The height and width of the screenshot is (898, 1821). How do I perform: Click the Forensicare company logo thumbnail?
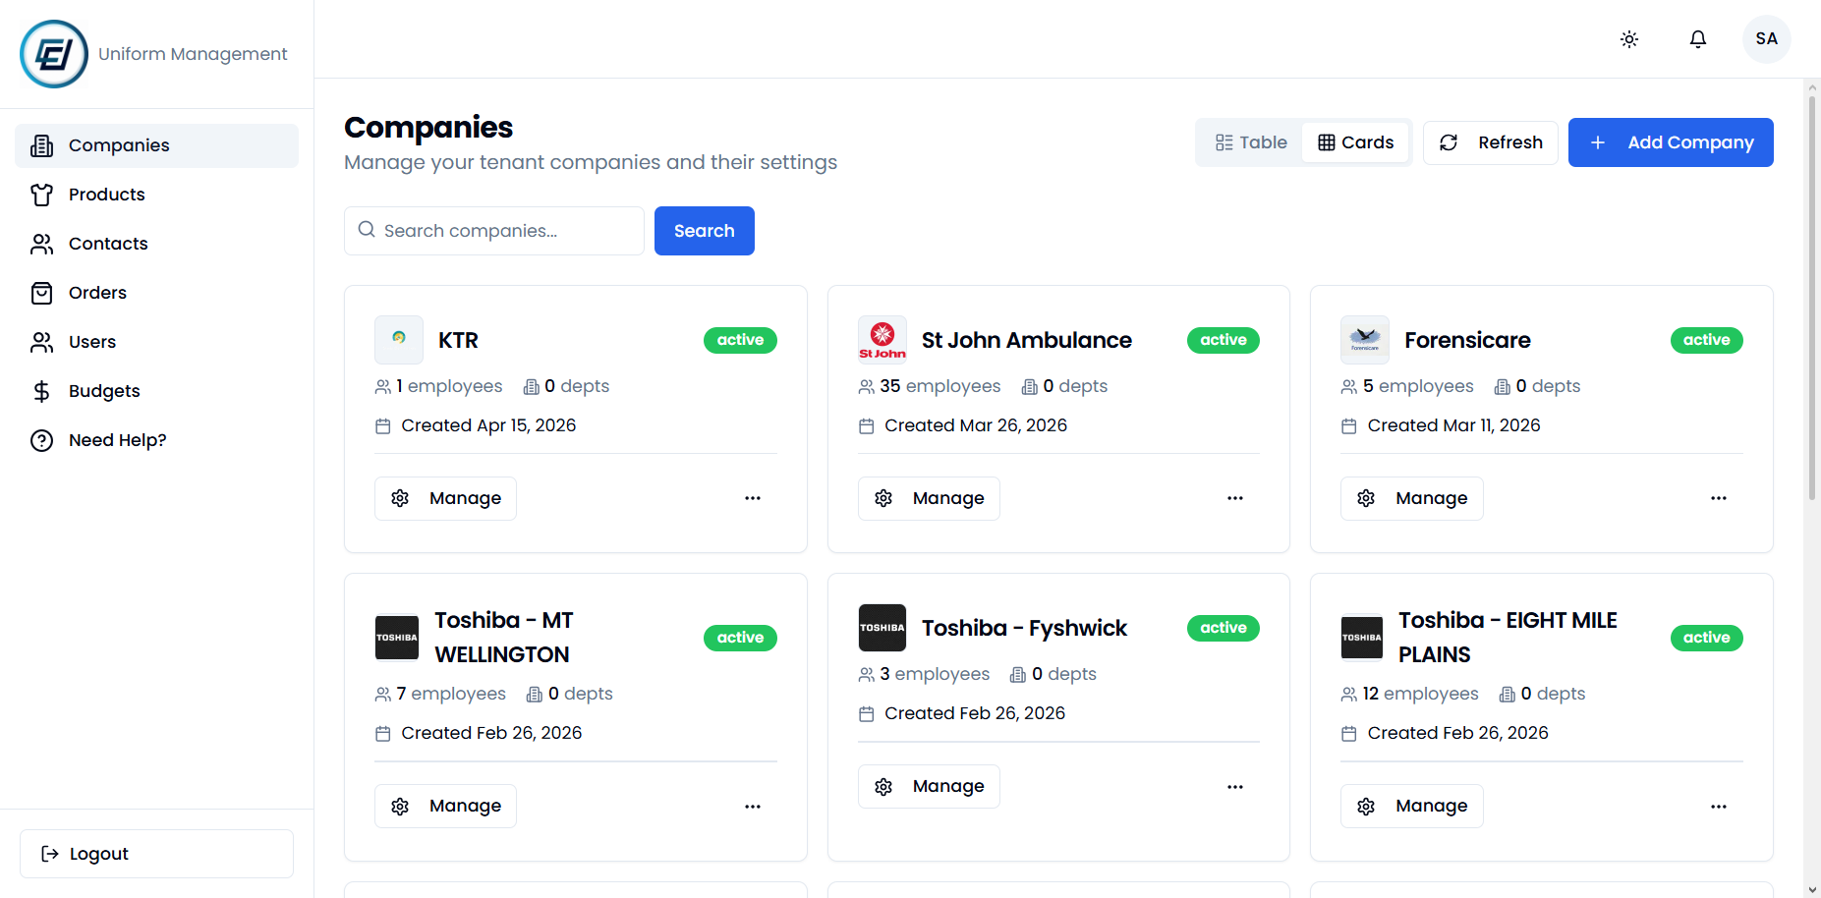[1365, 340]
